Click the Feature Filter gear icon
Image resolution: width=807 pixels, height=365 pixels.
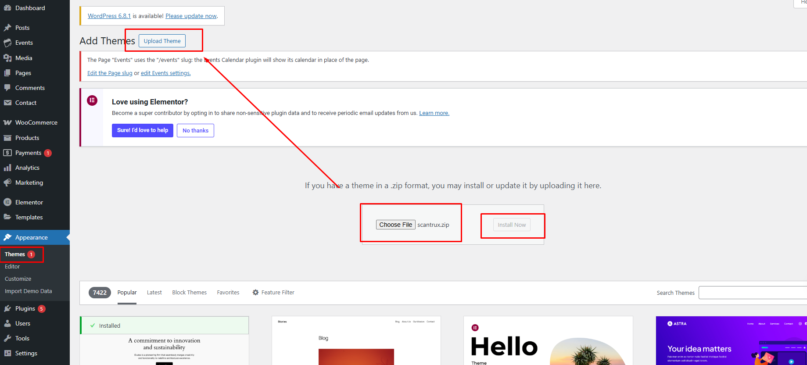point(255,292)
